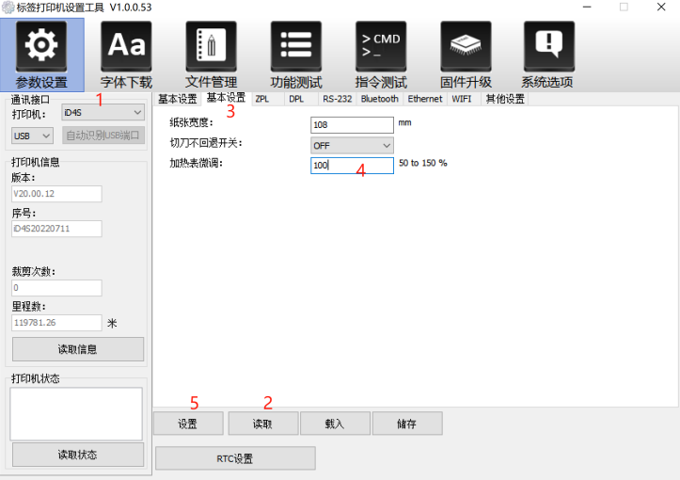Click the 储存 button
The width and height of the screenshot is (680, 480).
coord(407,424)
